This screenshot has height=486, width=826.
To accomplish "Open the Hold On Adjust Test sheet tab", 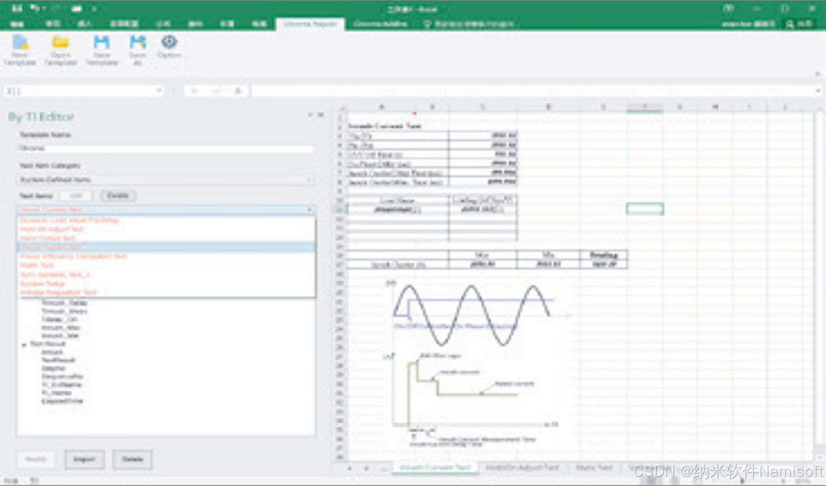I will pyautogui.click(x=522, y=467).
